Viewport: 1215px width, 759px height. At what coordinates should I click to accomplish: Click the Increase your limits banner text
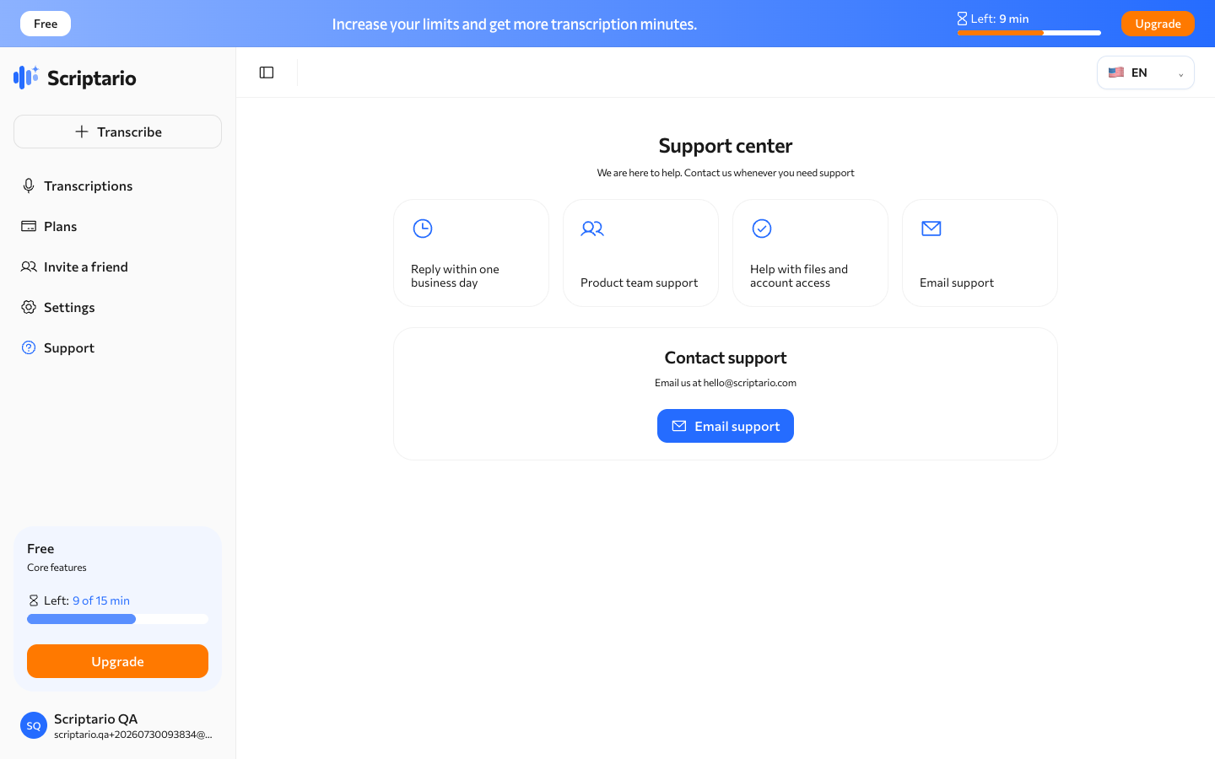coord(515,24)
